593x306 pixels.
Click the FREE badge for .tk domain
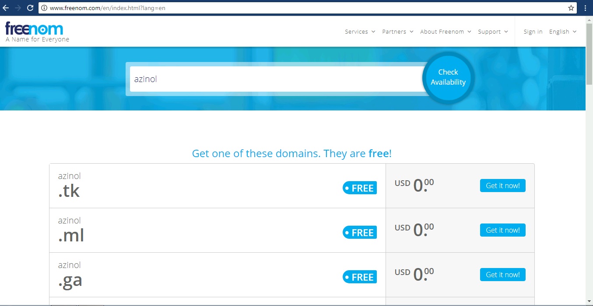(359, 188)
